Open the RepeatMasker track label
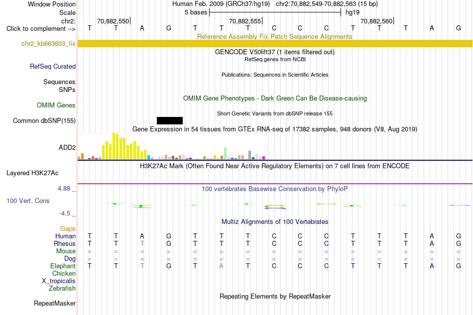 55,303
